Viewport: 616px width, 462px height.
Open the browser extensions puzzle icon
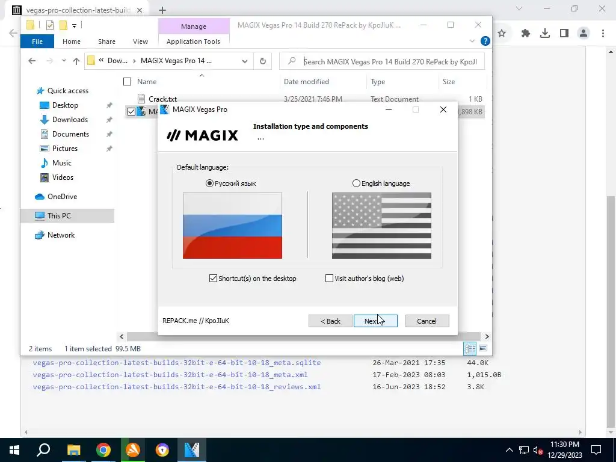(x=525, y=34)
